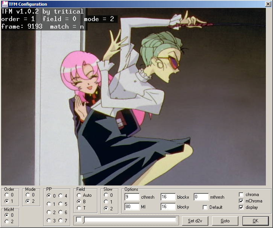The height and width of the screenshot is (228, 273).
Task: Choose MicM option 0
Action: click(7, 215)
